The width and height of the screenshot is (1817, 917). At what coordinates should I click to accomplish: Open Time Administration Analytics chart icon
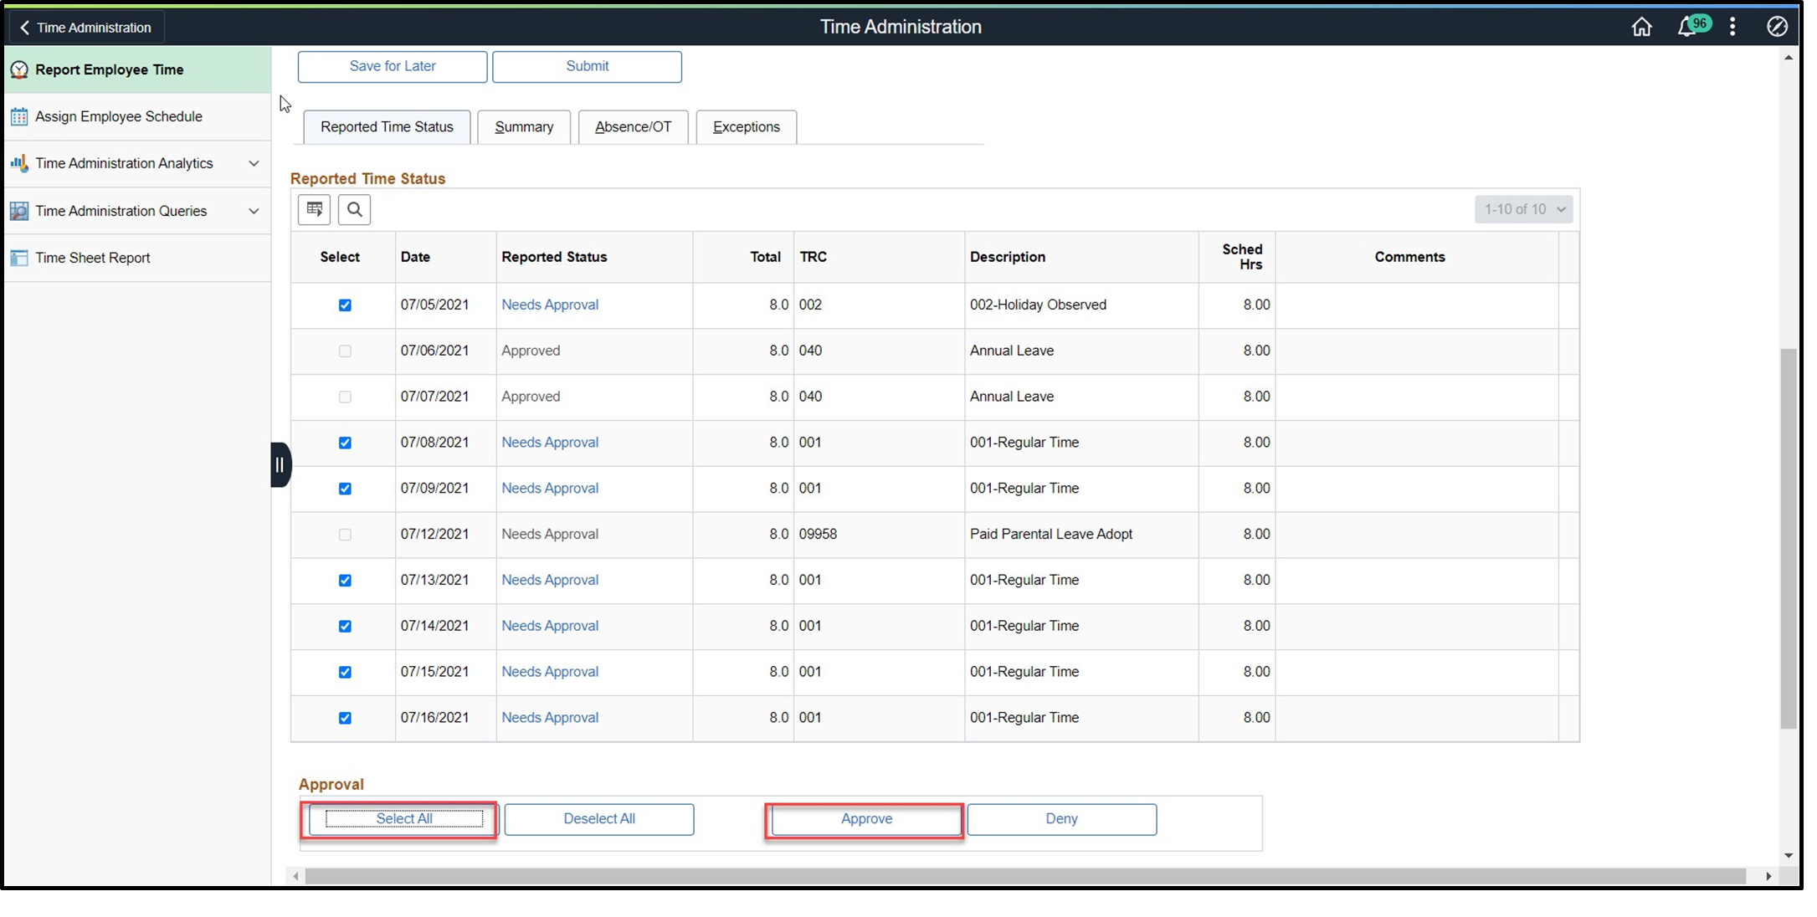tap(19, 163)
